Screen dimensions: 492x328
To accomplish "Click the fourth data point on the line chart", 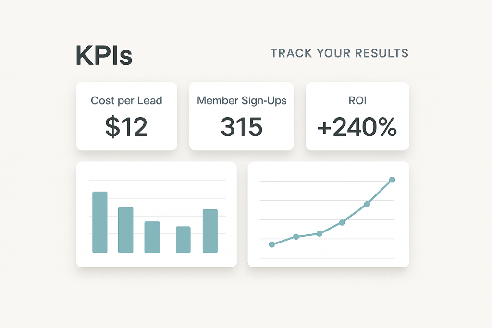I will click(x=342, y=222).
